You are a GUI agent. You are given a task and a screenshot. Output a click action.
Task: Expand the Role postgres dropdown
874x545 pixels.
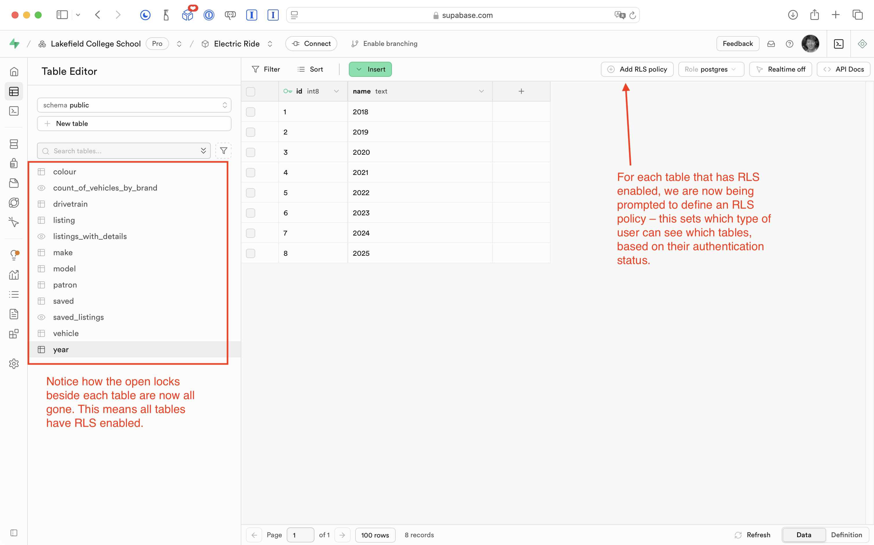[x=710, y=69]
